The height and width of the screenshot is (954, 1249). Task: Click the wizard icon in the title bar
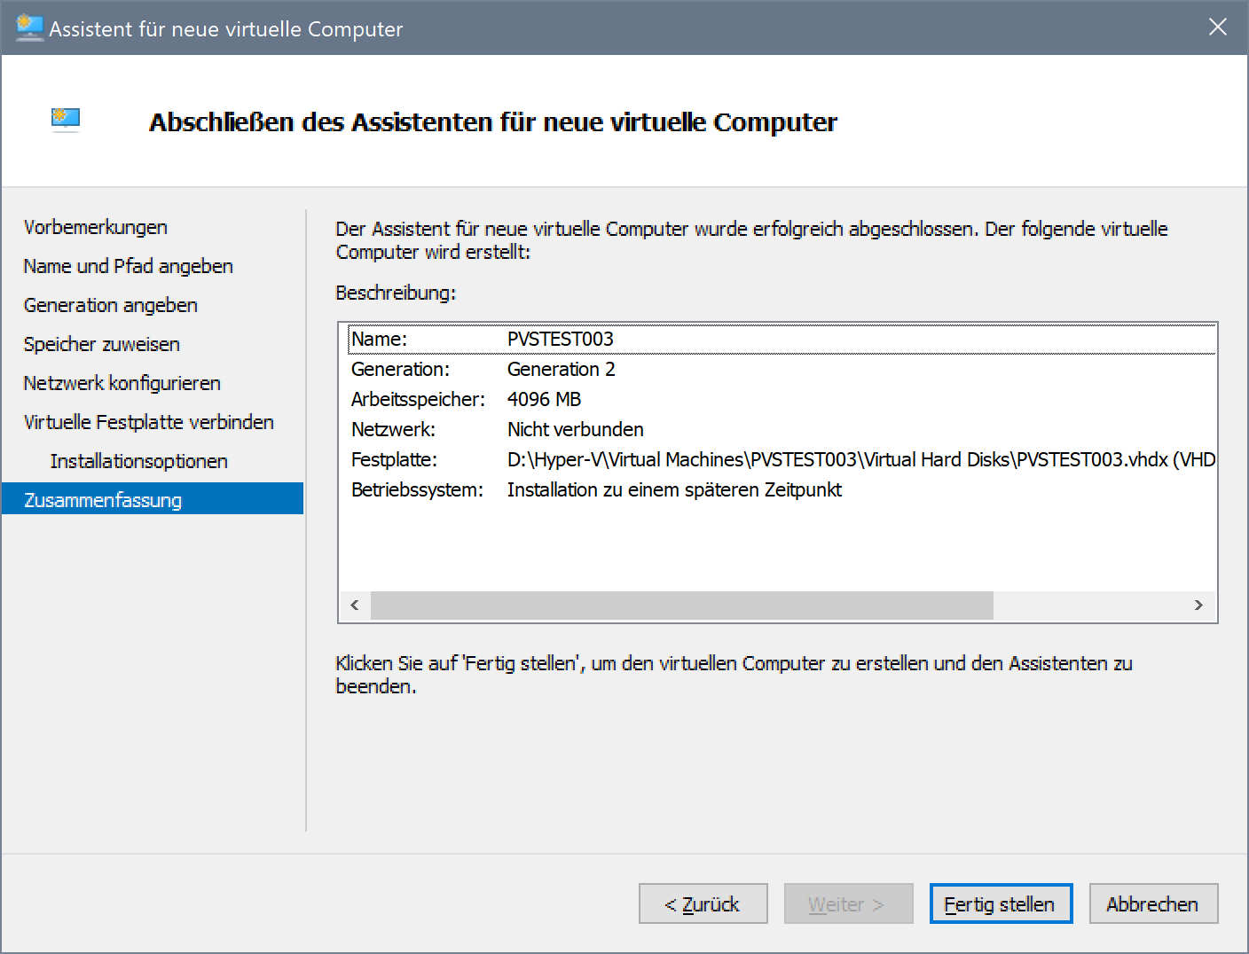(29, 27)
